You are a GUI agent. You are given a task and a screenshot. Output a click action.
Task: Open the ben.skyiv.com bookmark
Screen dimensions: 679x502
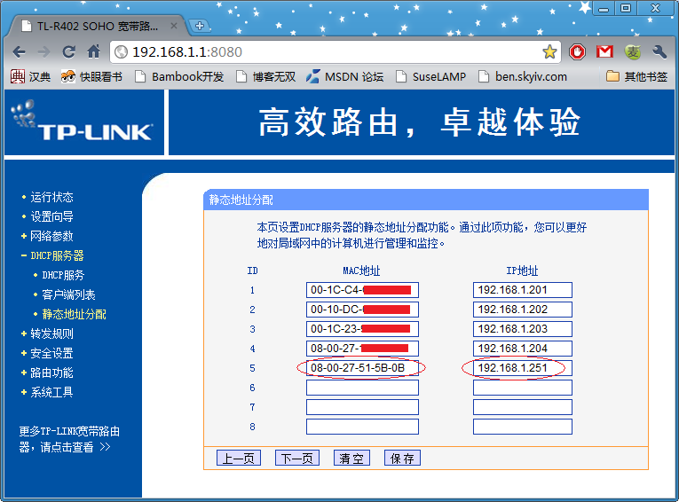pos(523,76)
